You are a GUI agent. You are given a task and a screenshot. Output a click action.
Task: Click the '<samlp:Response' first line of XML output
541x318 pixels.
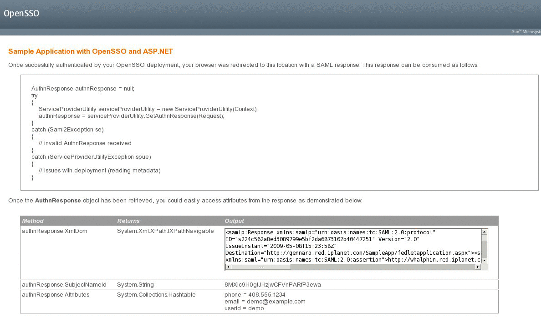(330, 232)
